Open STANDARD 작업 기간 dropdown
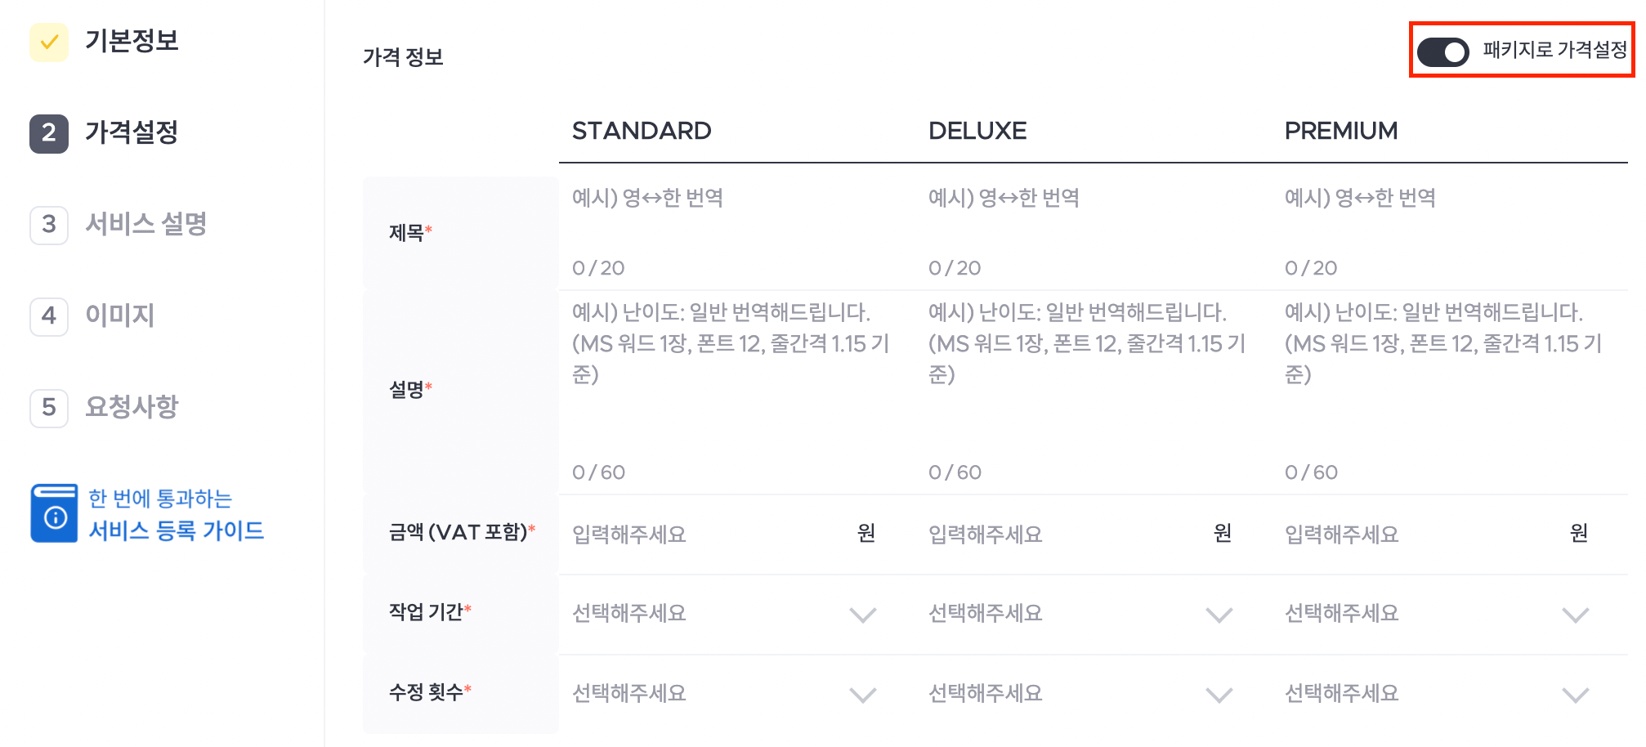1646x747 pixels. [724, 614]
